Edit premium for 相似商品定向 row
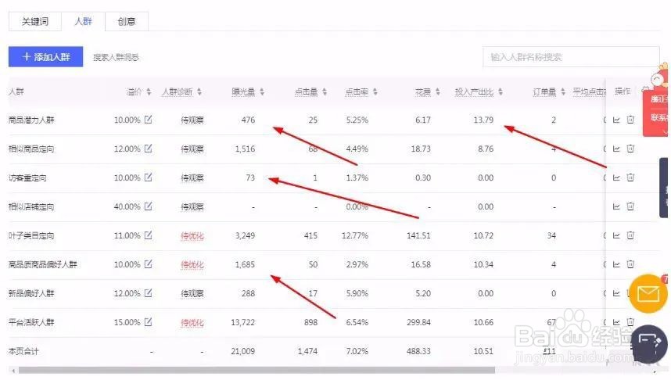The image size is (671, 380). pyautogui.click(x=148, y=149)
